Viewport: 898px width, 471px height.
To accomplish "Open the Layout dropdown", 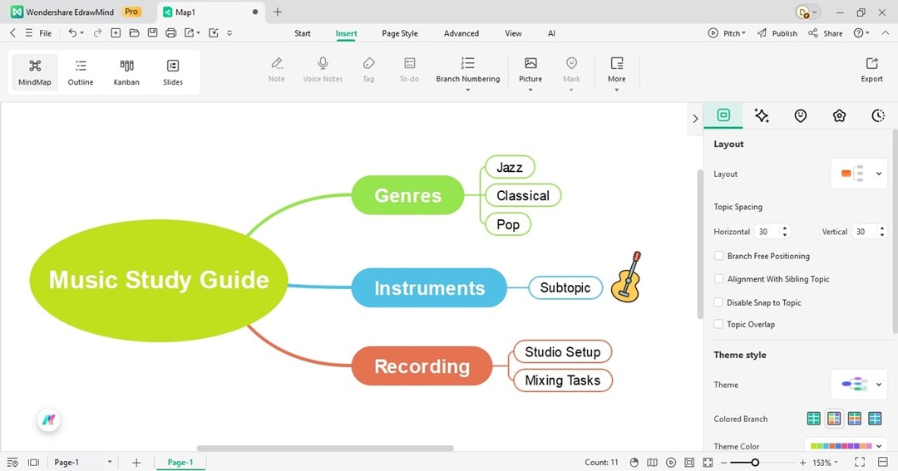I will (858, 174).
